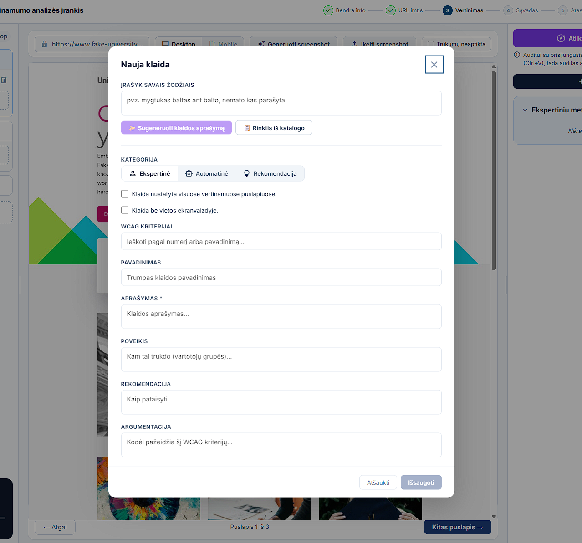The height and width of the screenshot is (543, 582).
Task: Click the scroll-down arrow of preview
Action: click(x=494, y=517)
